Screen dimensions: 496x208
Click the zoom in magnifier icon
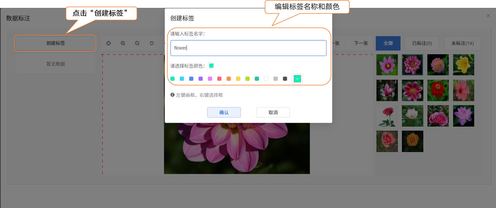coord(123,43)
